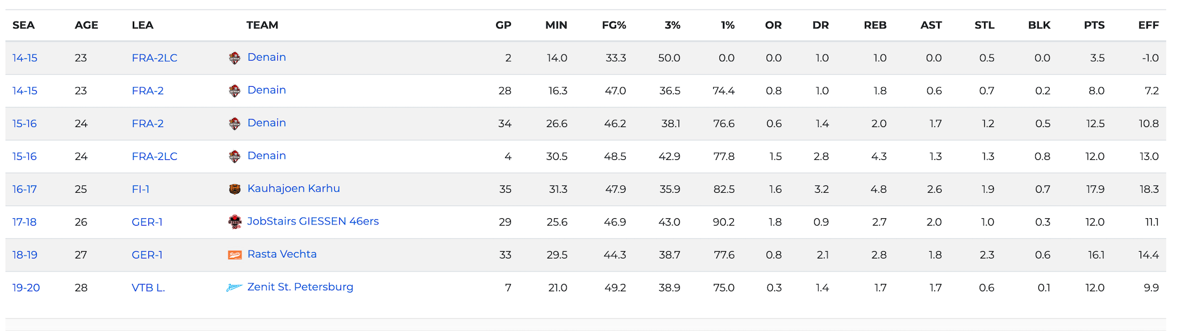Image resolution: width=1182 pixels, height=331 pixels.
Task: Open the GER-1 league link for 18-19
Action: click(147, 255)
